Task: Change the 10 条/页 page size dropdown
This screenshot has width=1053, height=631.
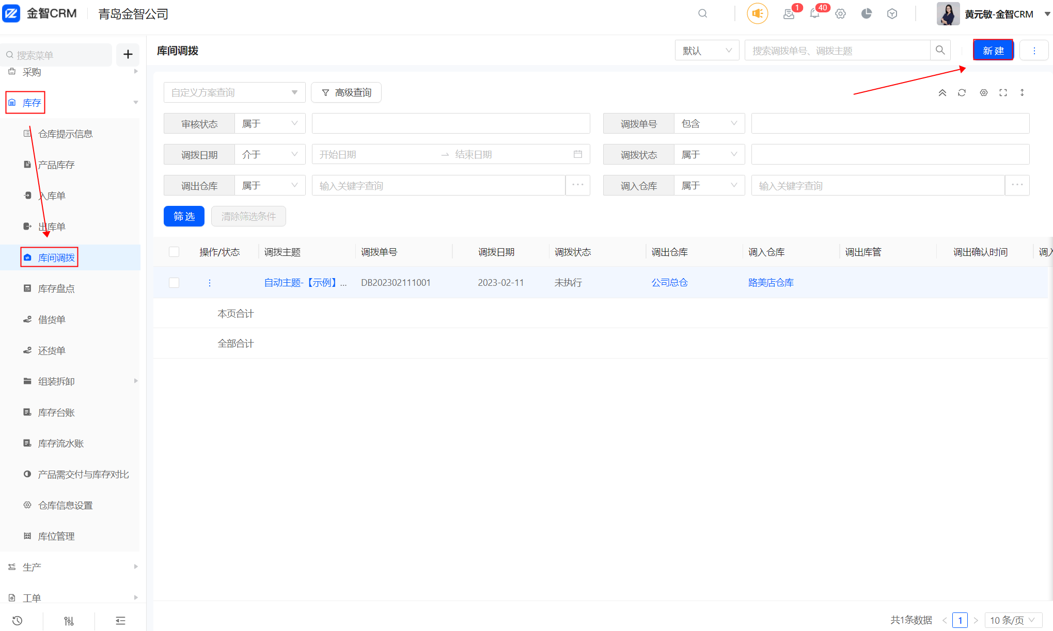Action: tap(1012, 620)
